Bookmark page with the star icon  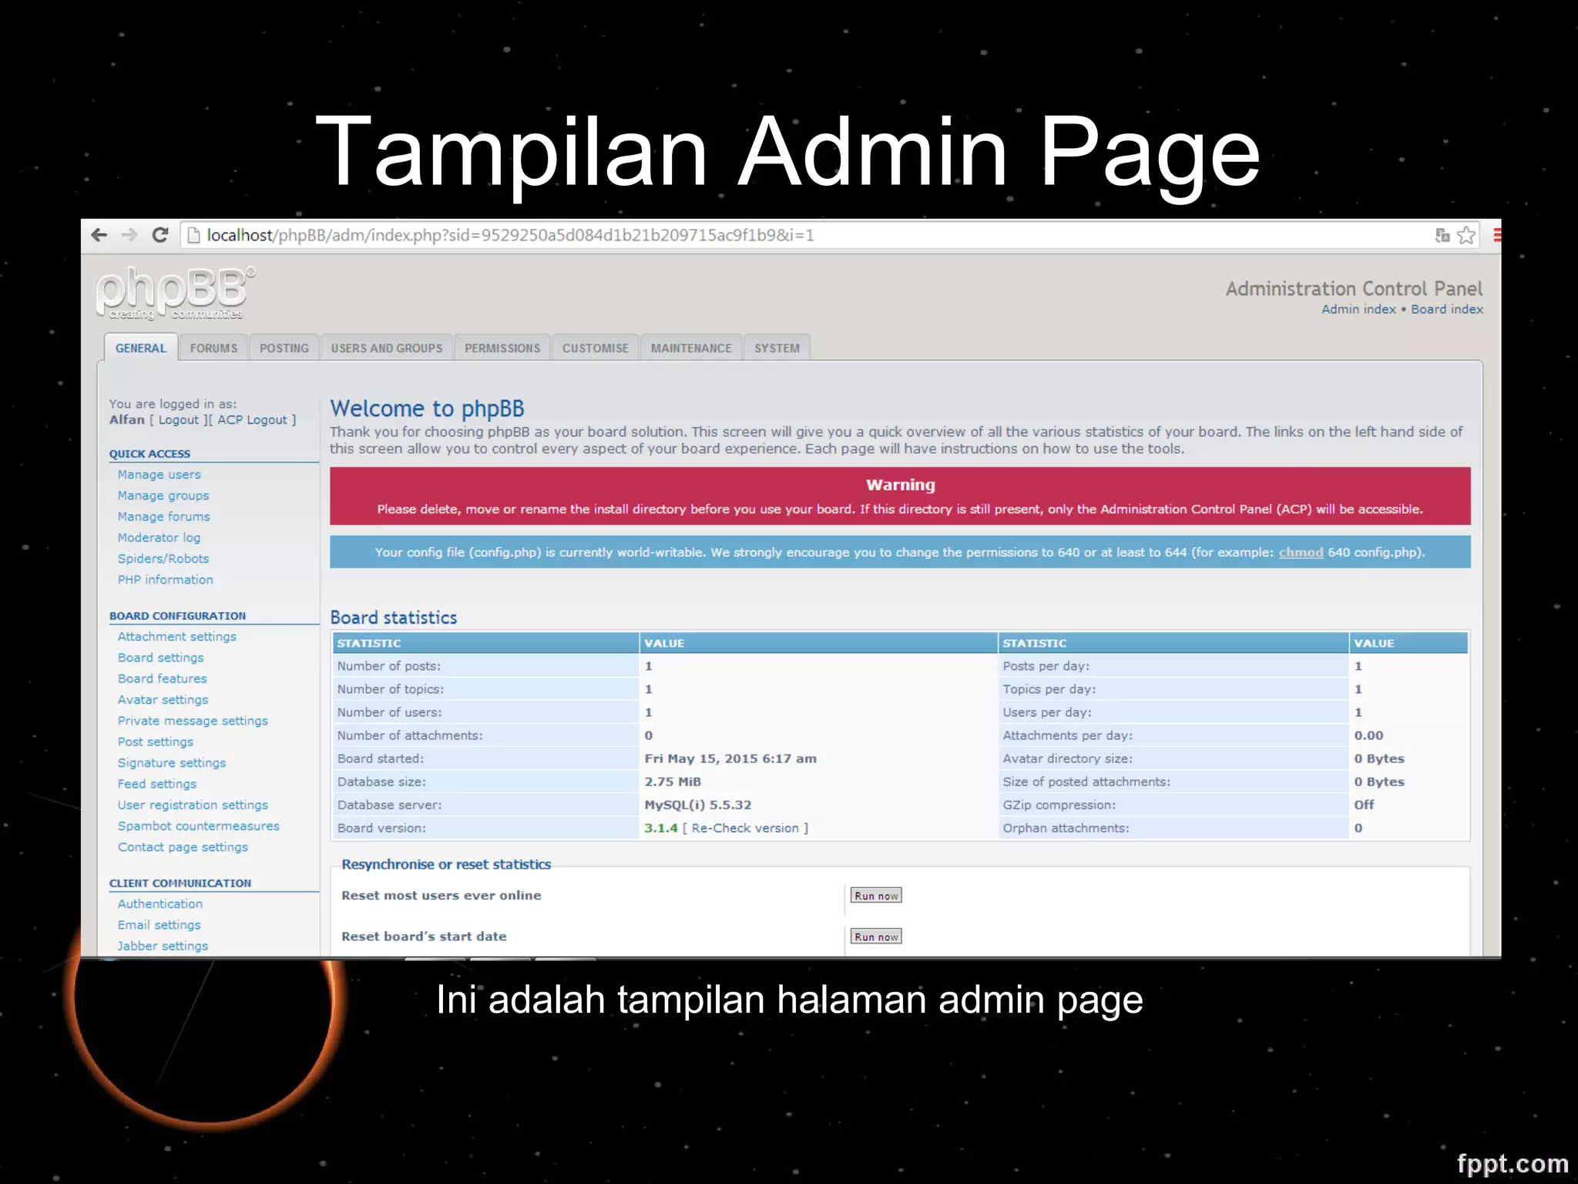(1466, 235)
